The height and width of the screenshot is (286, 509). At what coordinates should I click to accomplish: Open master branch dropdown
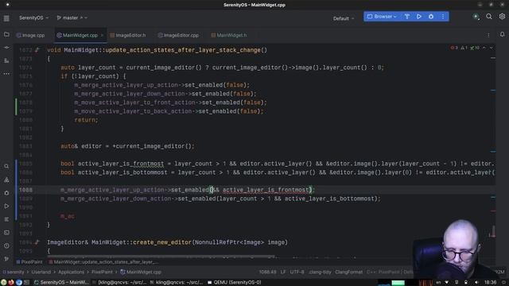coord(72,17)
